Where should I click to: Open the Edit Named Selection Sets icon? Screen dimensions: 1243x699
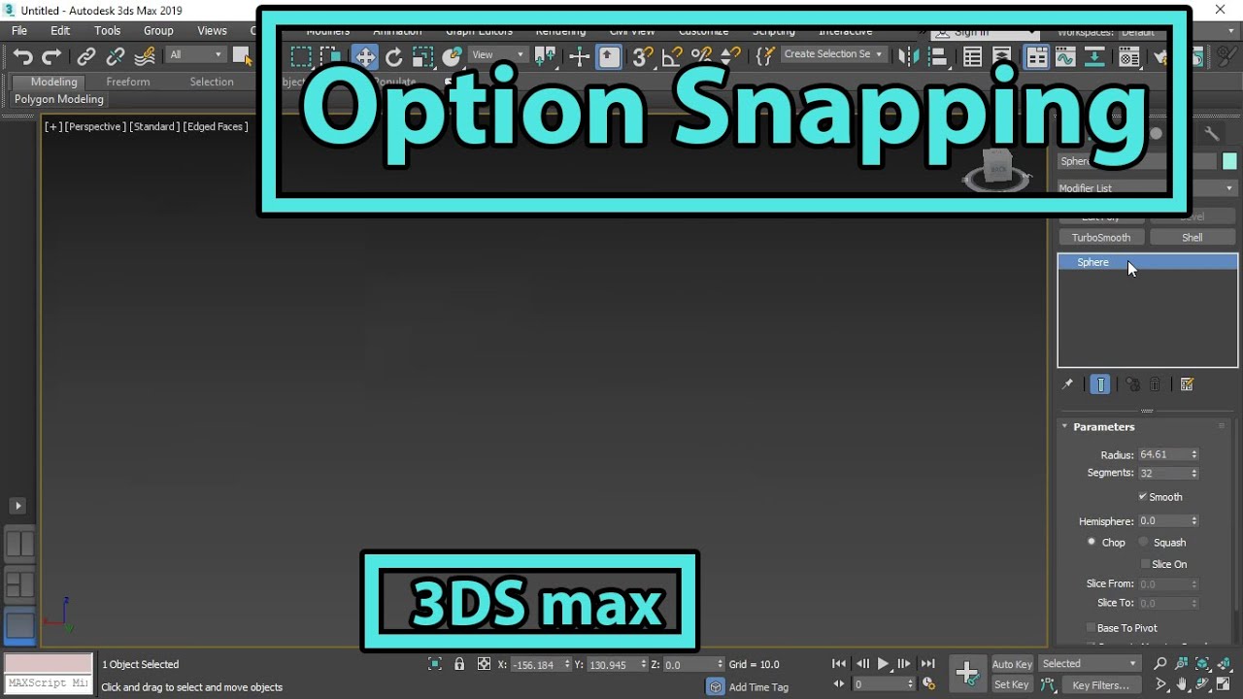coord(764,56)
